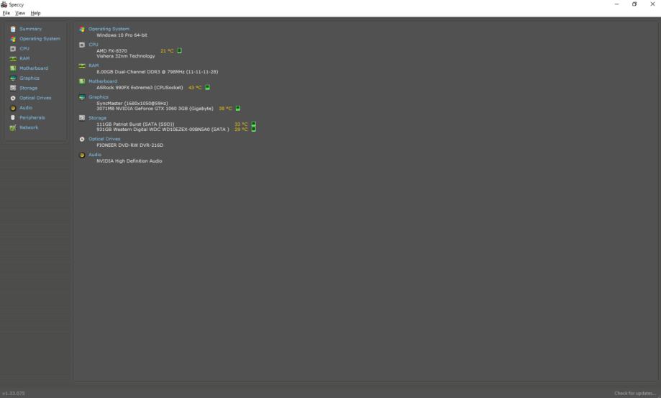Click the CPU sidebar icon
The height and width of the screenshot is (398, 661).
click(13, 48)
